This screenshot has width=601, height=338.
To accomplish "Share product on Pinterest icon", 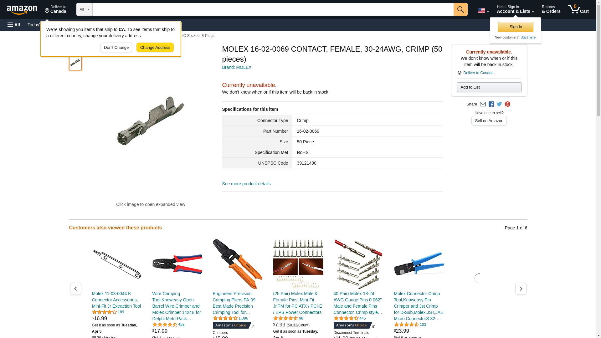I will 507,104.
